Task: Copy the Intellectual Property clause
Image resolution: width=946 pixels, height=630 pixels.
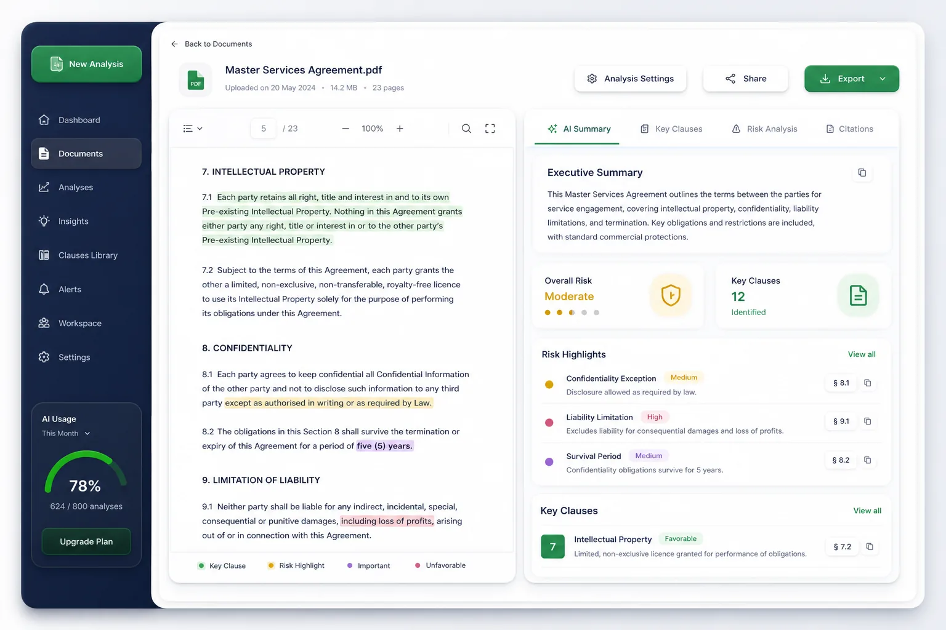Action: click(870, 546)
